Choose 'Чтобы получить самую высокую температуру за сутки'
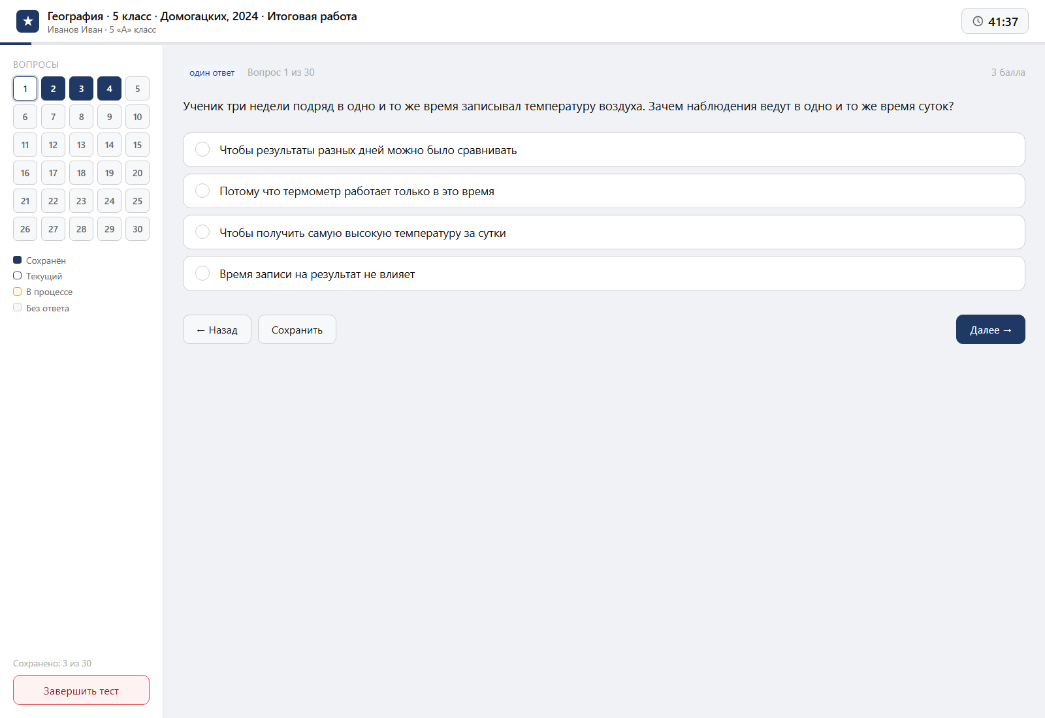The width and height of the screenshot is (1045, 718). click(x=603, y=232)
